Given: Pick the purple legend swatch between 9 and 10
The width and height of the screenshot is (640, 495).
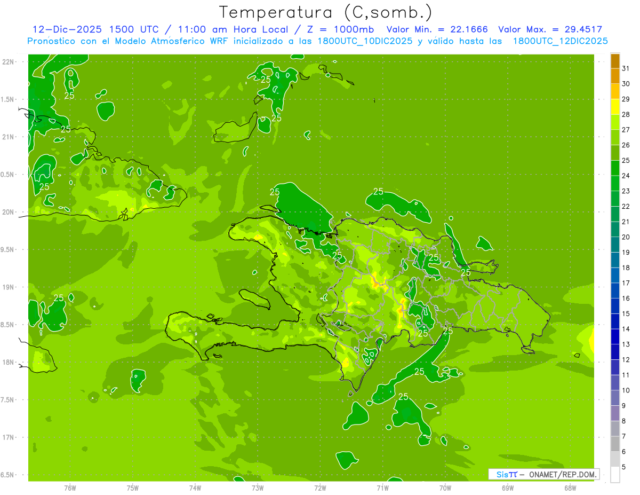Looking at the screenshot, I should [x=615, y=398].
